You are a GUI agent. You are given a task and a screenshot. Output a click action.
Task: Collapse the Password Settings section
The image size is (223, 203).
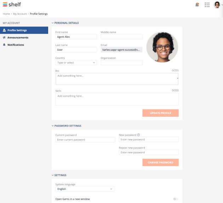click(x=53, y=126)
